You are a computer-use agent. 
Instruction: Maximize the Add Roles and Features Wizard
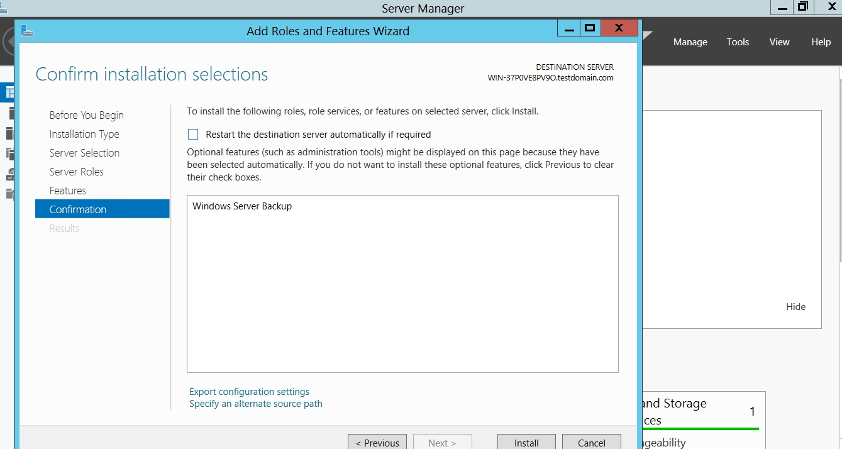click(589, 28)
